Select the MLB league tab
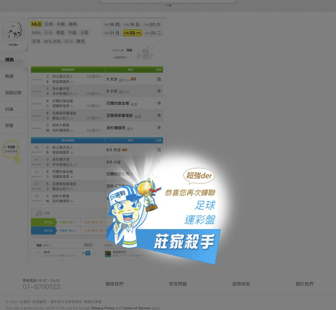Screen dimensions: 336x310 click(36, 24)
